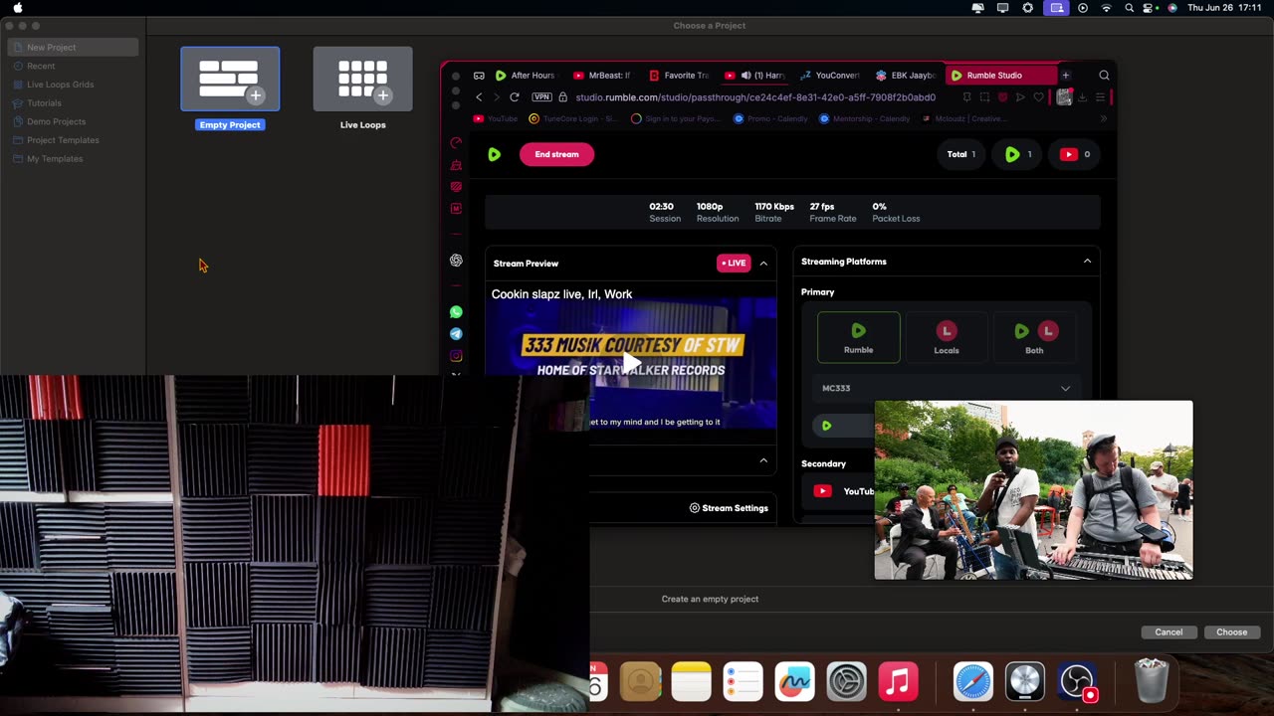The image size is (1274, 716).
Task: Select Locals as primary streaming platform
Action: tap(947, 337)
